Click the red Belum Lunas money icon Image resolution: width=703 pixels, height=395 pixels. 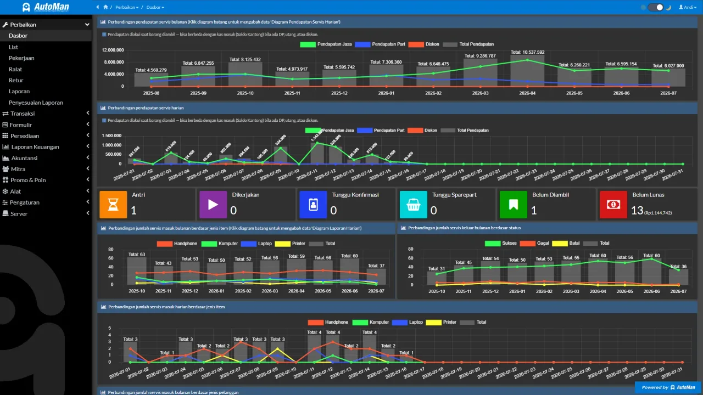click(x=613, y=205)
